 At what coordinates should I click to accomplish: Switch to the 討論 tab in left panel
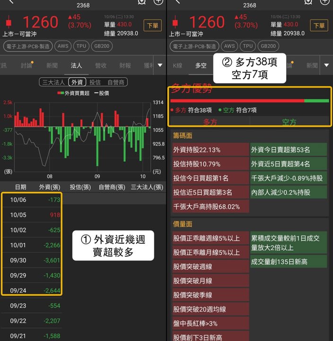[x=26, y=65]
